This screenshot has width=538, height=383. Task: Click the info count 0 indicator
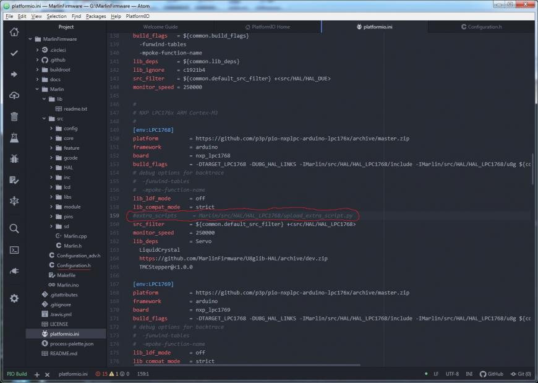(x=124, y=374)
